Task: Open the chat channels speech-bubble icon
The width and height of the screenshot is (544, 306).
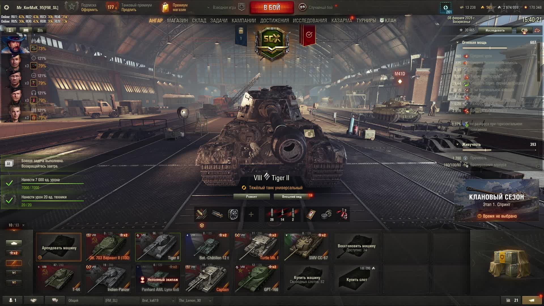Action: coord(55,300)
